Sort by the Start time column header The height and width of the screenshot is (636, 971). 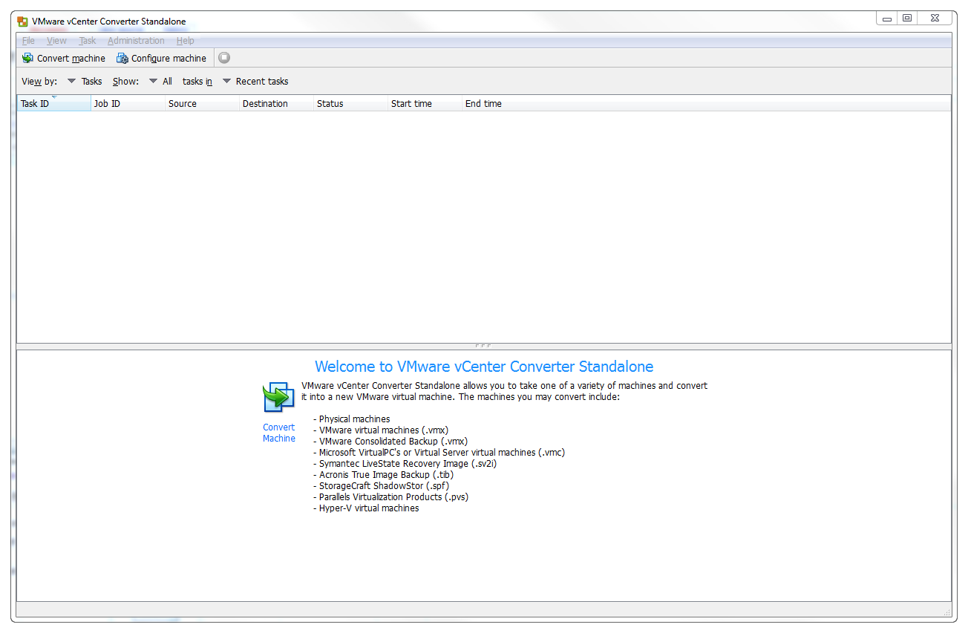(425, 104)
